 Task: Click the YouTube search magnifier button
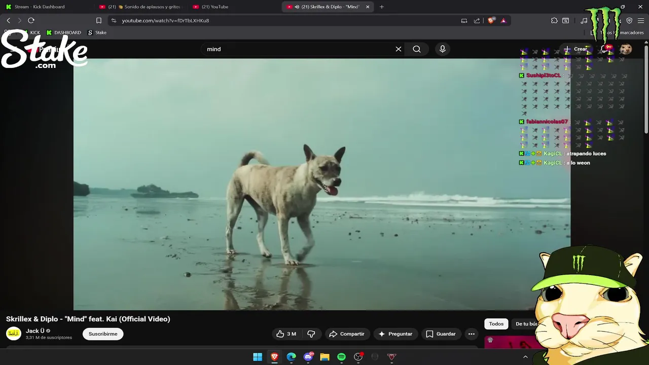pyautogui.click(x=417, y=49)
